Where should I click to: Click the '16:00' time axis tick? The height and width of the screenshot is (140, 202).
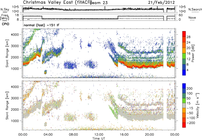[x=124, y=135]
